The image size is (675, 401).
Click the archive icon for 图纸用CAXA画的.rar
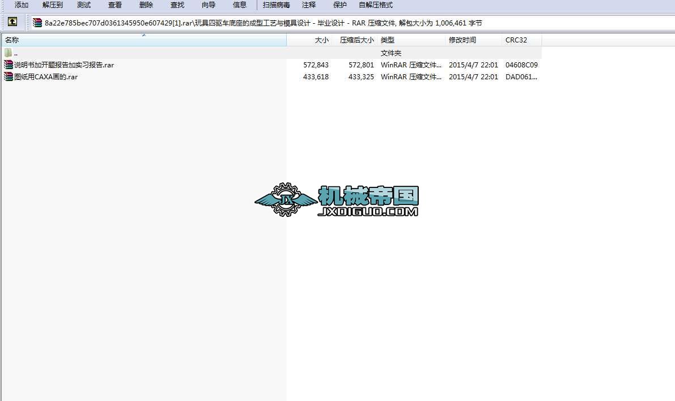8,77
